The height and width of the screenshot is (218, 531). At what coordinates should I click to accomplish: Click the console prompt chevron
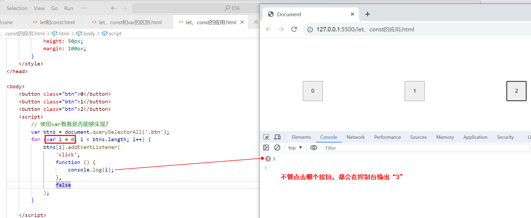point(265,167)
